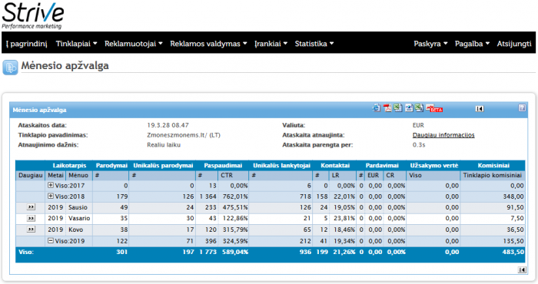
Task: Open the Reklamuotojai dropdown menu
Action: pyautogui.click(x=134, y=44)
